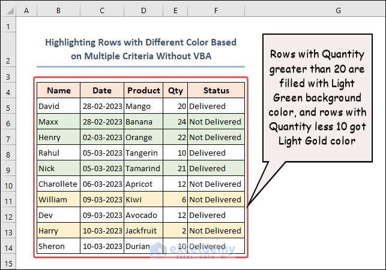Viewport: 386px width, 270px height.
Task: Click the Status cell in William's row
Action: (216, 199)
